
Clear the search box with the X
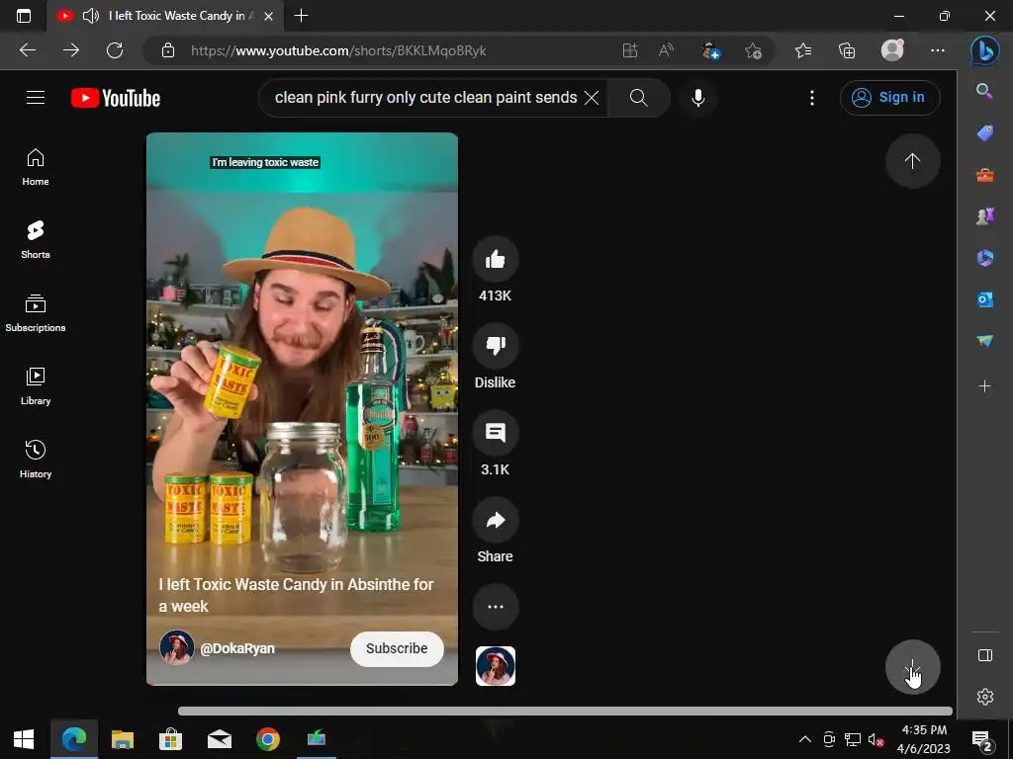tap(592, 98)
